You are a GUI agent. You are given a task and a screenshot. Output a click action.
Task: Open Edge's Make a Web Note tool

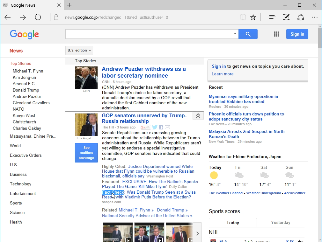coord(286,17)
